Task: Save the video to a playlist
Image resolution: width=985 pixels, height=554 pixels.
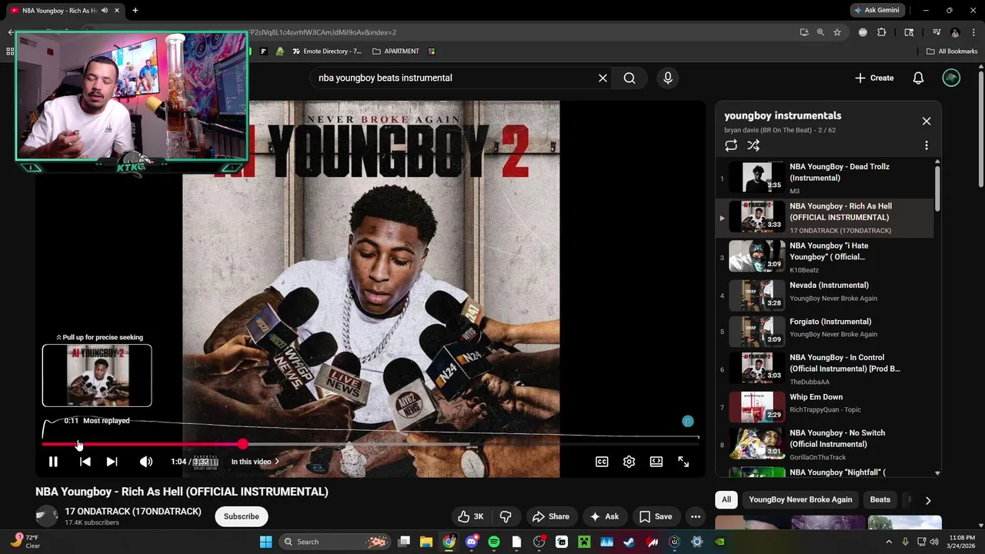Action: [656, 517]
